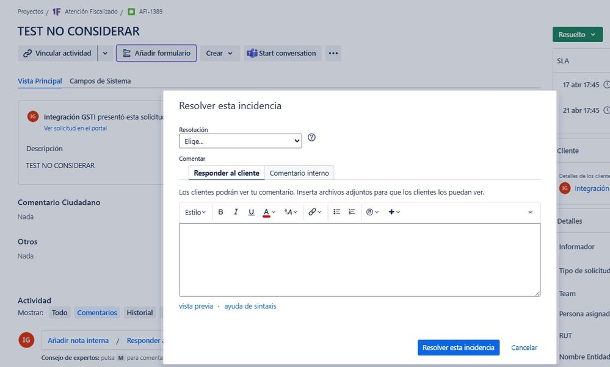Click Ver solicitud en el portal
This screenshot has height=367, width=610.
pyautogui.click(x=76, y=128)
